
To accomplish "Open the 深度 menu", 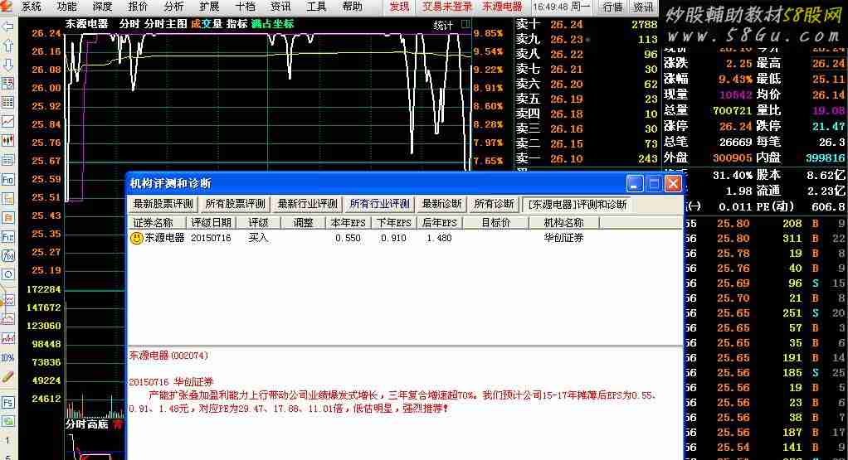I will coord(102,7).
